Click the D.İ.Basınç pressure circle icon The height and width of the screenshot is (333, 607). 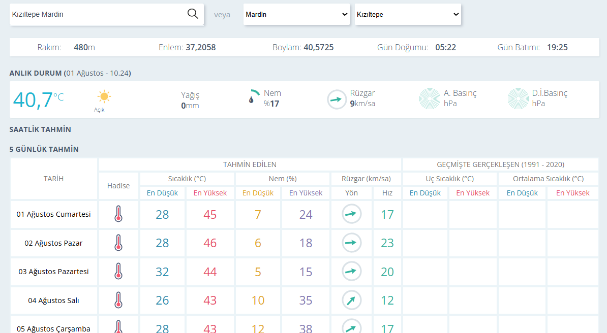pyautogui.click(x=518, y=98)
